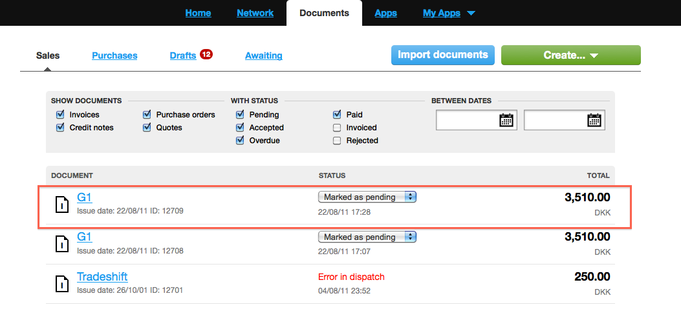Switch to the Purchases tab
This screenshot has height=309, width=681.
coord(114,55)
